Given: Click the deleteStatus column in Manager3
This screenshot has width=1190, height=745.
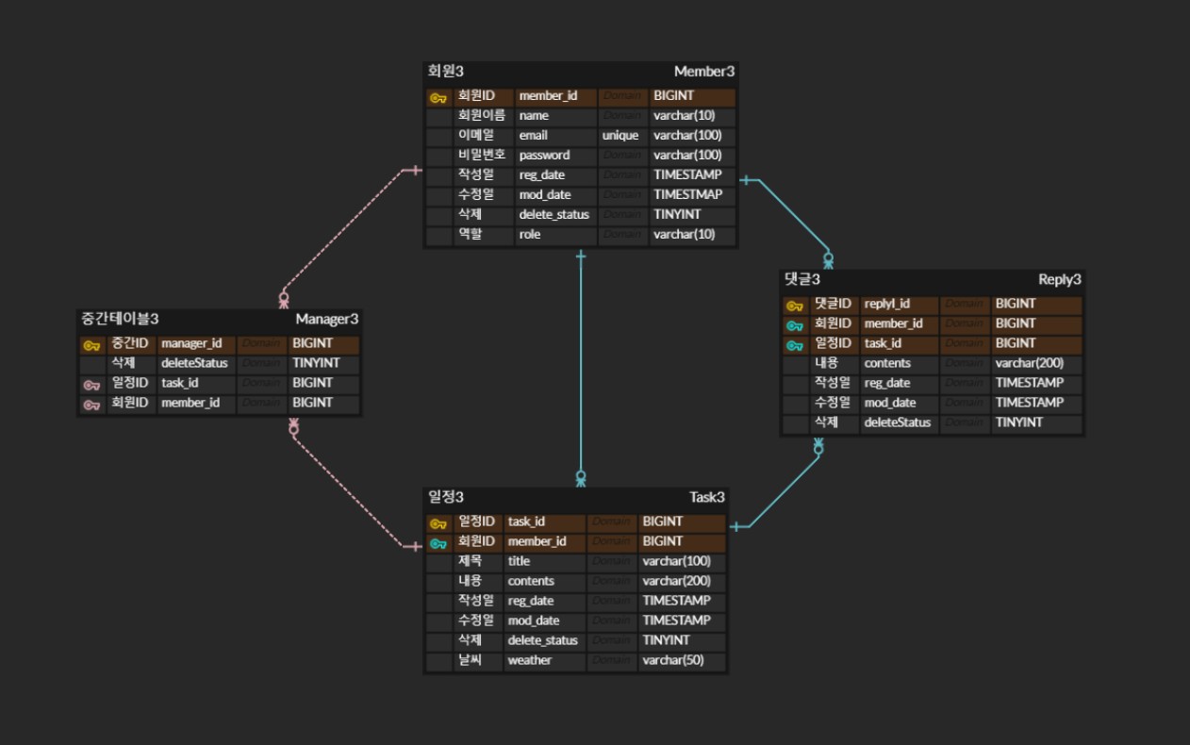Looking at the screenshot, I should [196, 365].
